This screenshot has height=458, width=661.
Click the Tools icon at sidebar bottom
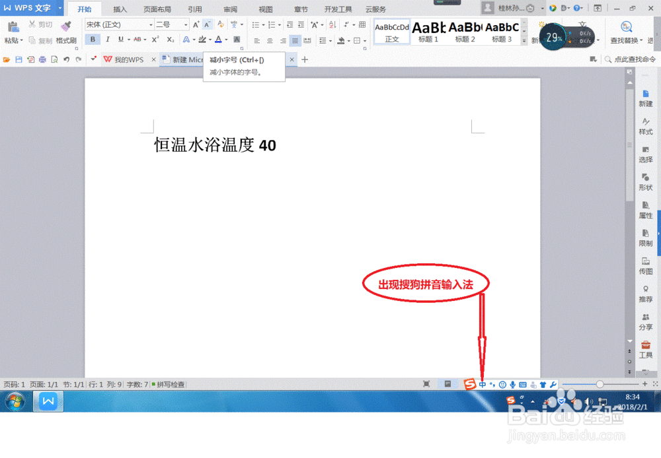[x=645, y=348]
